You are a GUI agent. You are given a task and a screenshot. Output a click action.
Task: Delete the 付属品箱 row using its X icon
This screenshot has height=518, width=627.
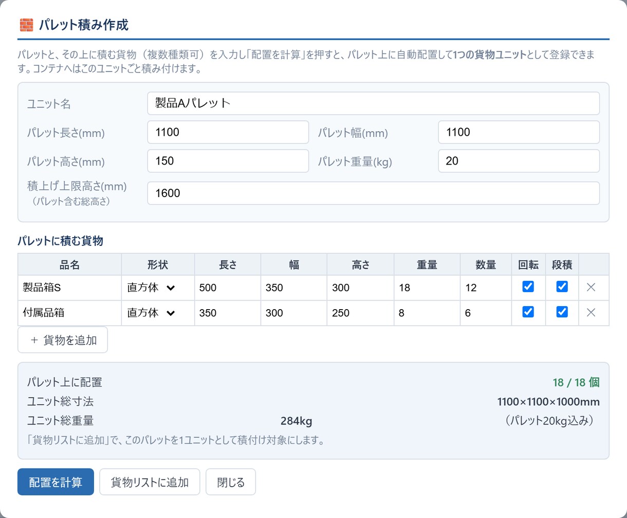click(x=591, y=312)
